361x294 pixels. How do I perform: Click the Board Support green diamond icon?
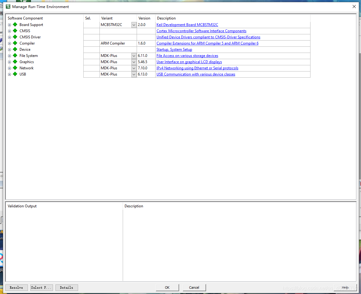point(15,24)
